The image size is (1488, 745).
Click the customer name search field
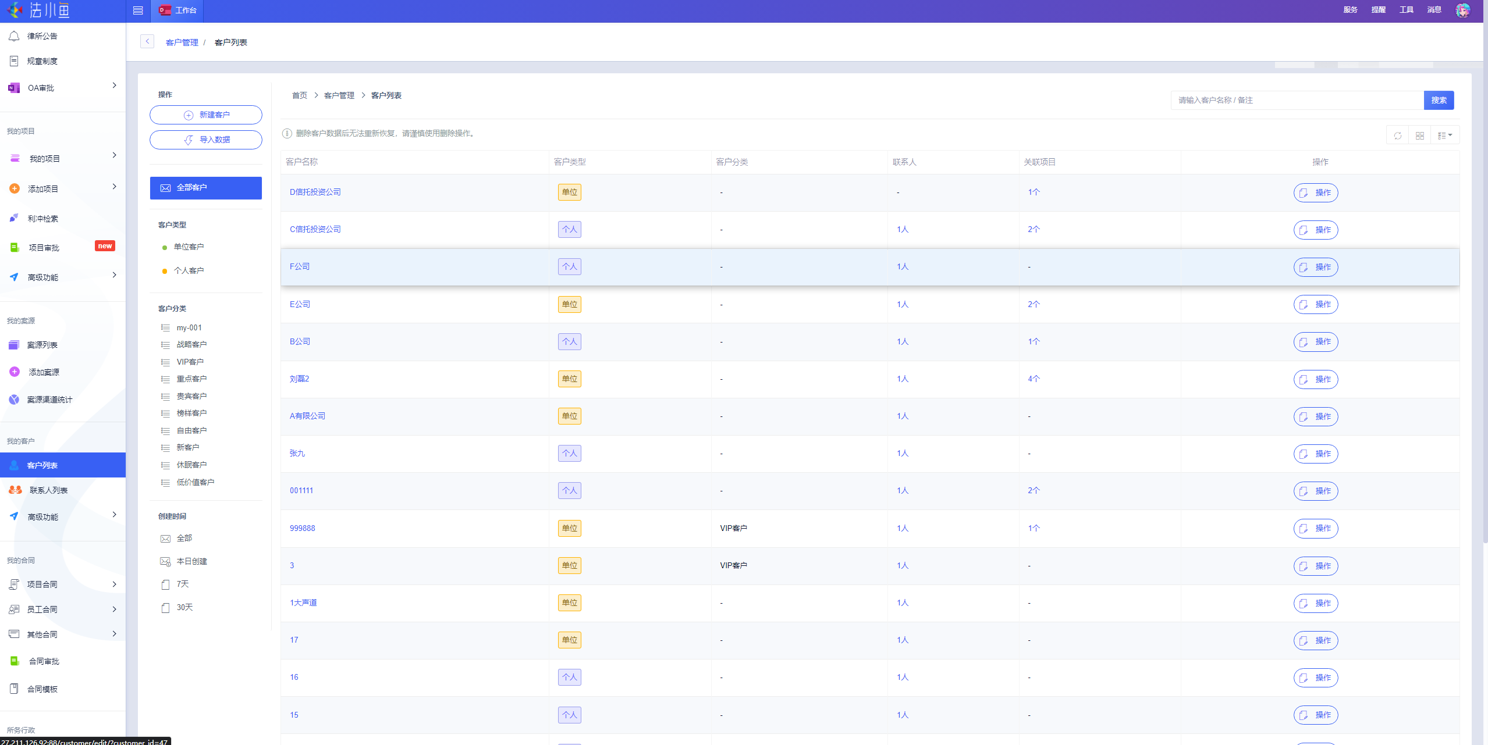tap(1297, 100)
